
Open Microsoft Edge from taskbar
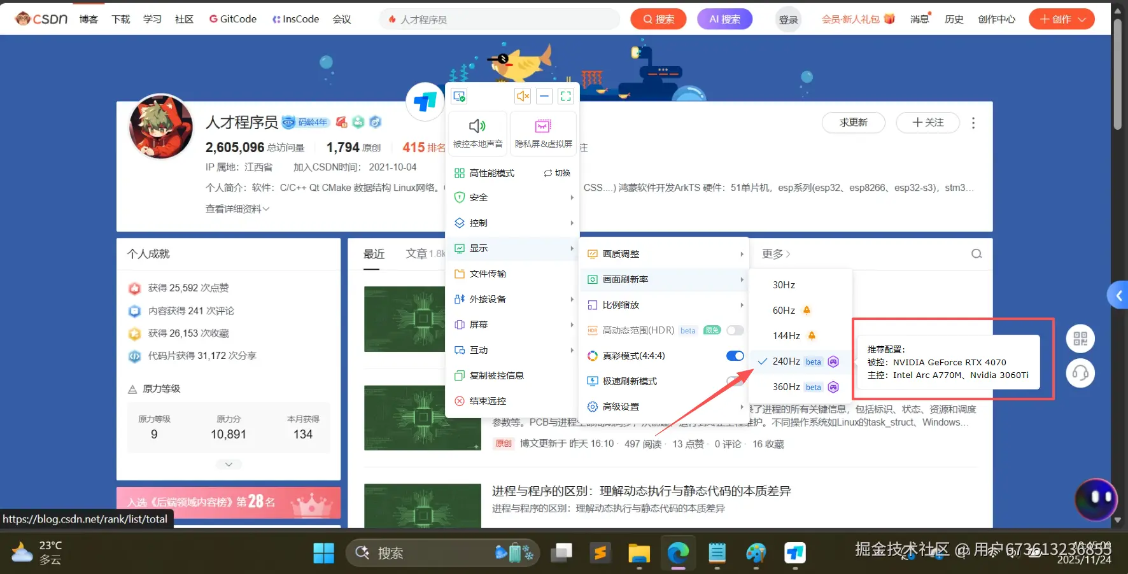point(678,553)
